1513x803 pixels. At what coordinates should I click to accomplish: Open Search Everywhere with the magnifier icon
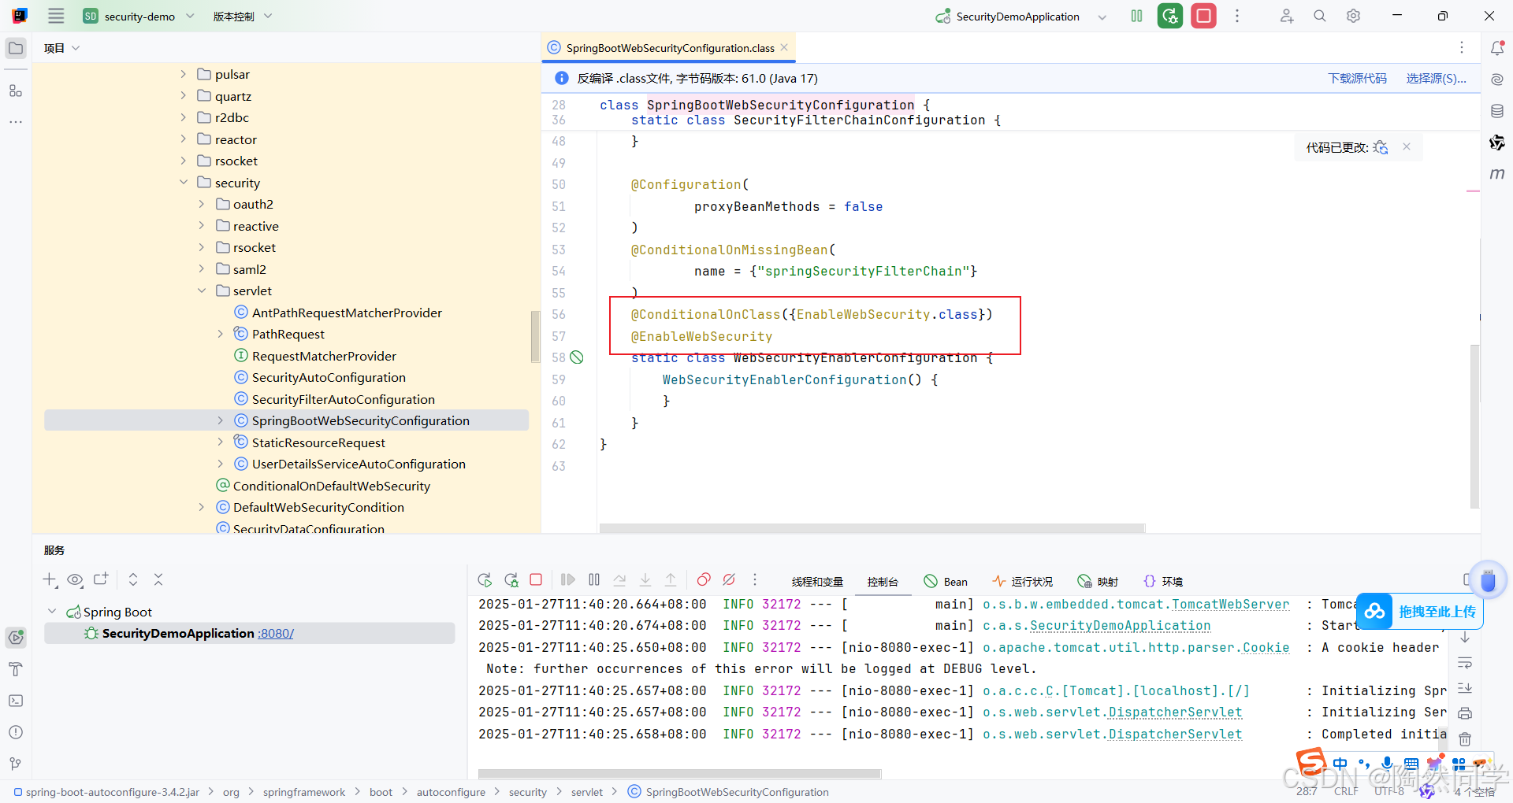1319,16
